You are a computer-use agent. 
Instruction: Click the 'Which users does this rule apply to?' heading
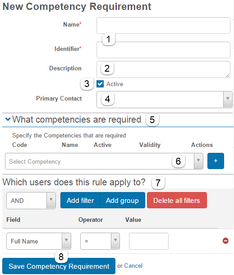[x=74, y=182]
